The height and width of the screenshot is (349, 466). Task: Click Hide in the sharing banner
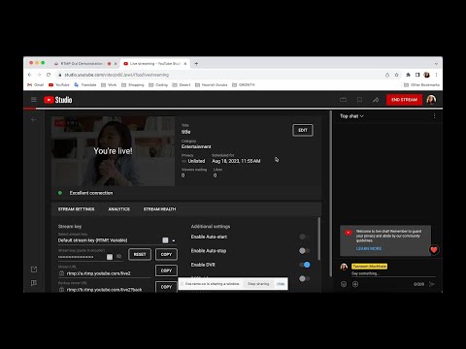(281, 284)
